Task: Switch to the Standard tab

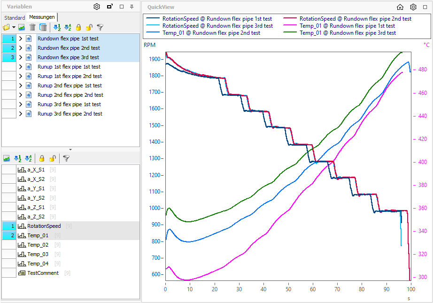Action: click(x=15, y=17)
